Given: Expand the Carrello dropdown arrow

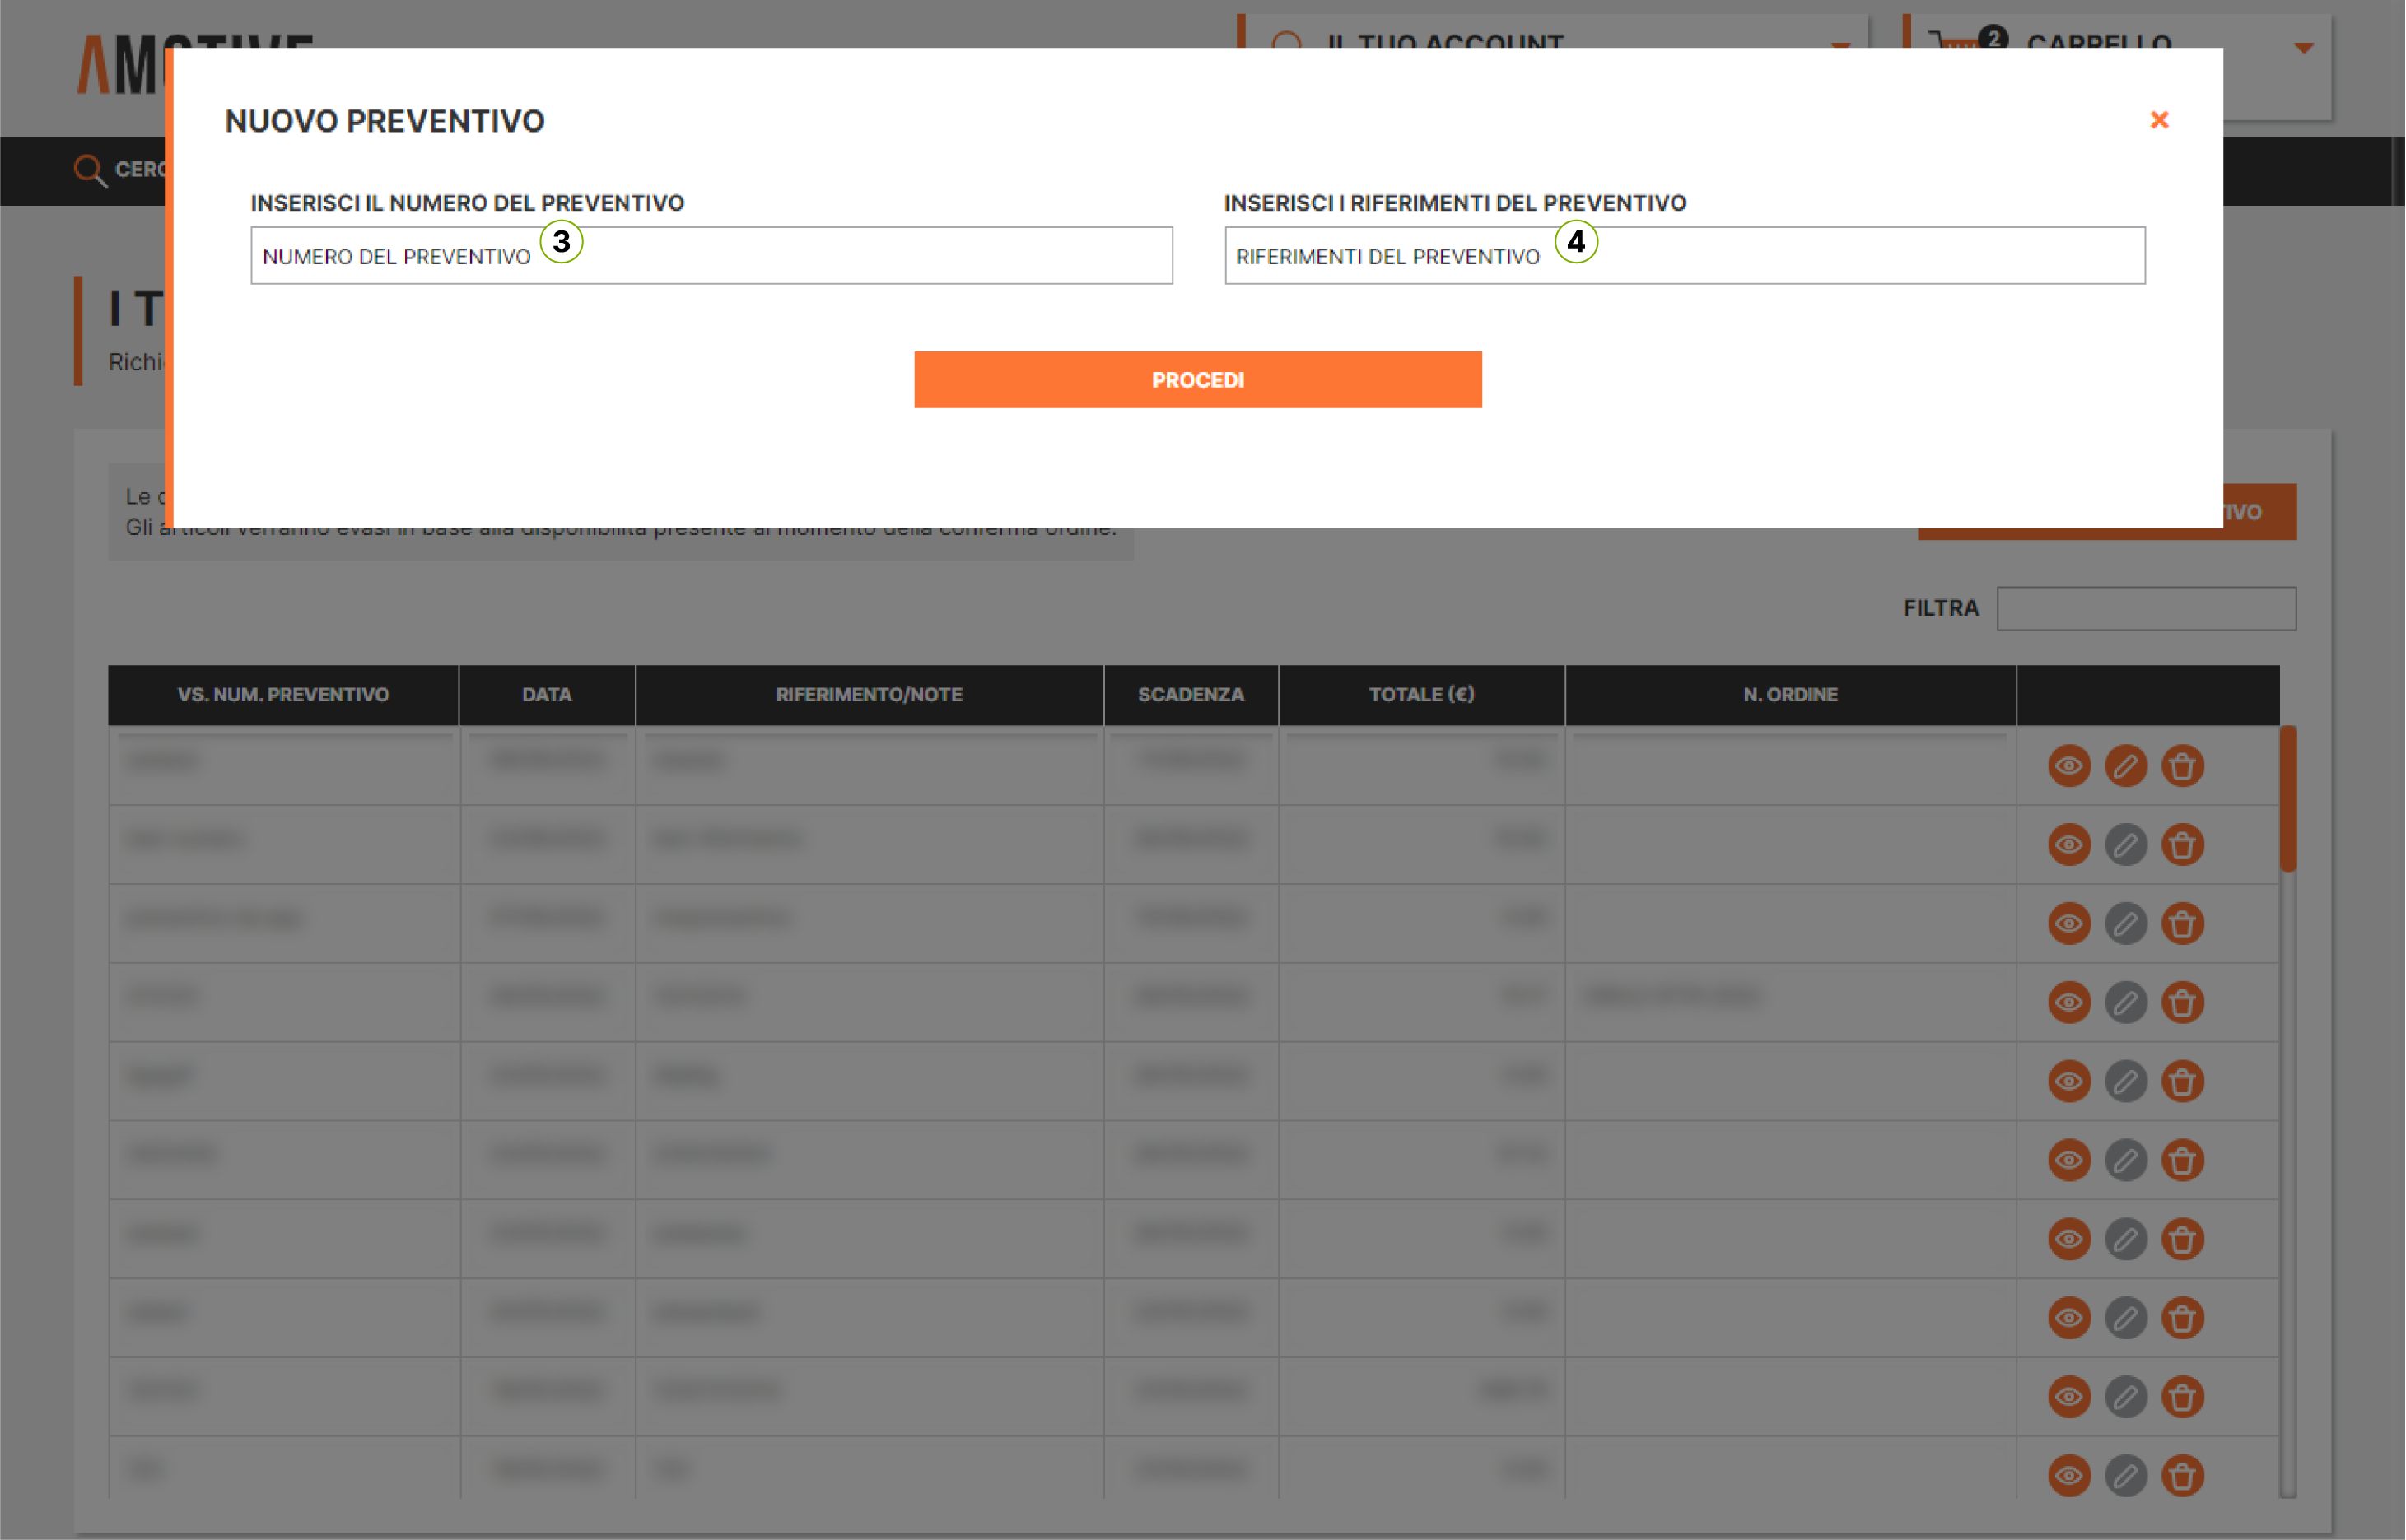Looking at the screenshot, I should 2303,47.
